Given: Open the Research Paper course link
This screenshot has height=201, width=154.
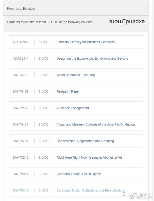Looking at the screenshot, I should 68,91.
